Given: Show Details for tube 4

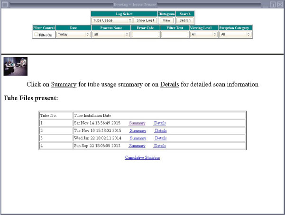Looking at the screenshot, I should [x=161, y=146].
